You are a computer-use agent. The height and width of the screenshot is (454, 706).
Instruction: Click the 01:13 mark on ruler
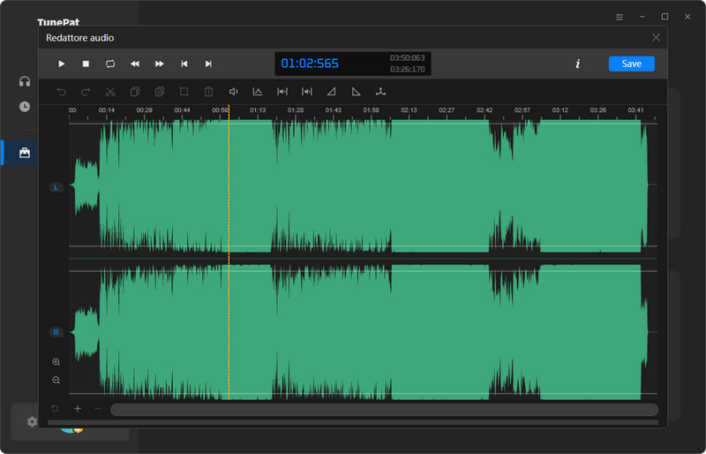pyautogui.click(x=258, y=110)
